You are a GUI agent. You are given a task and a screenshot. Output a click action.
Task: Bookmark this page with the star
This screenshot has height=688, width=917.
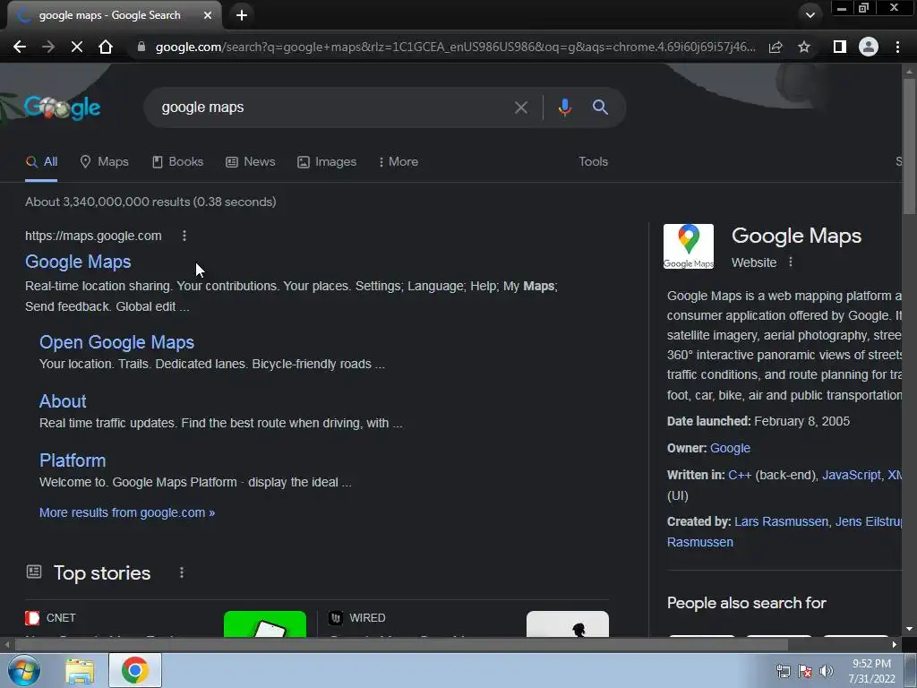click(804, 47)
